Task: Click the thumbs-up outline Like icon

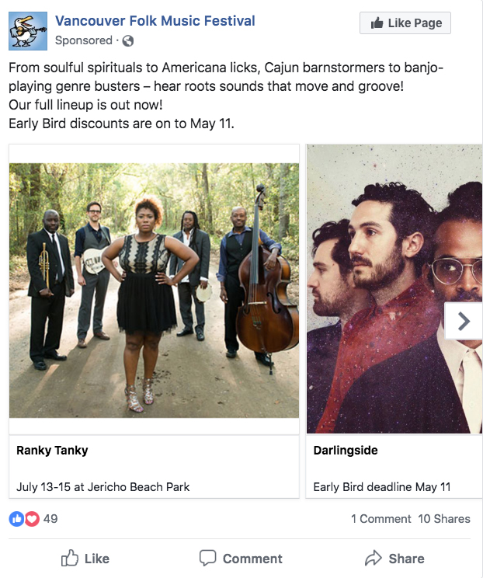Action: [70, 558]
